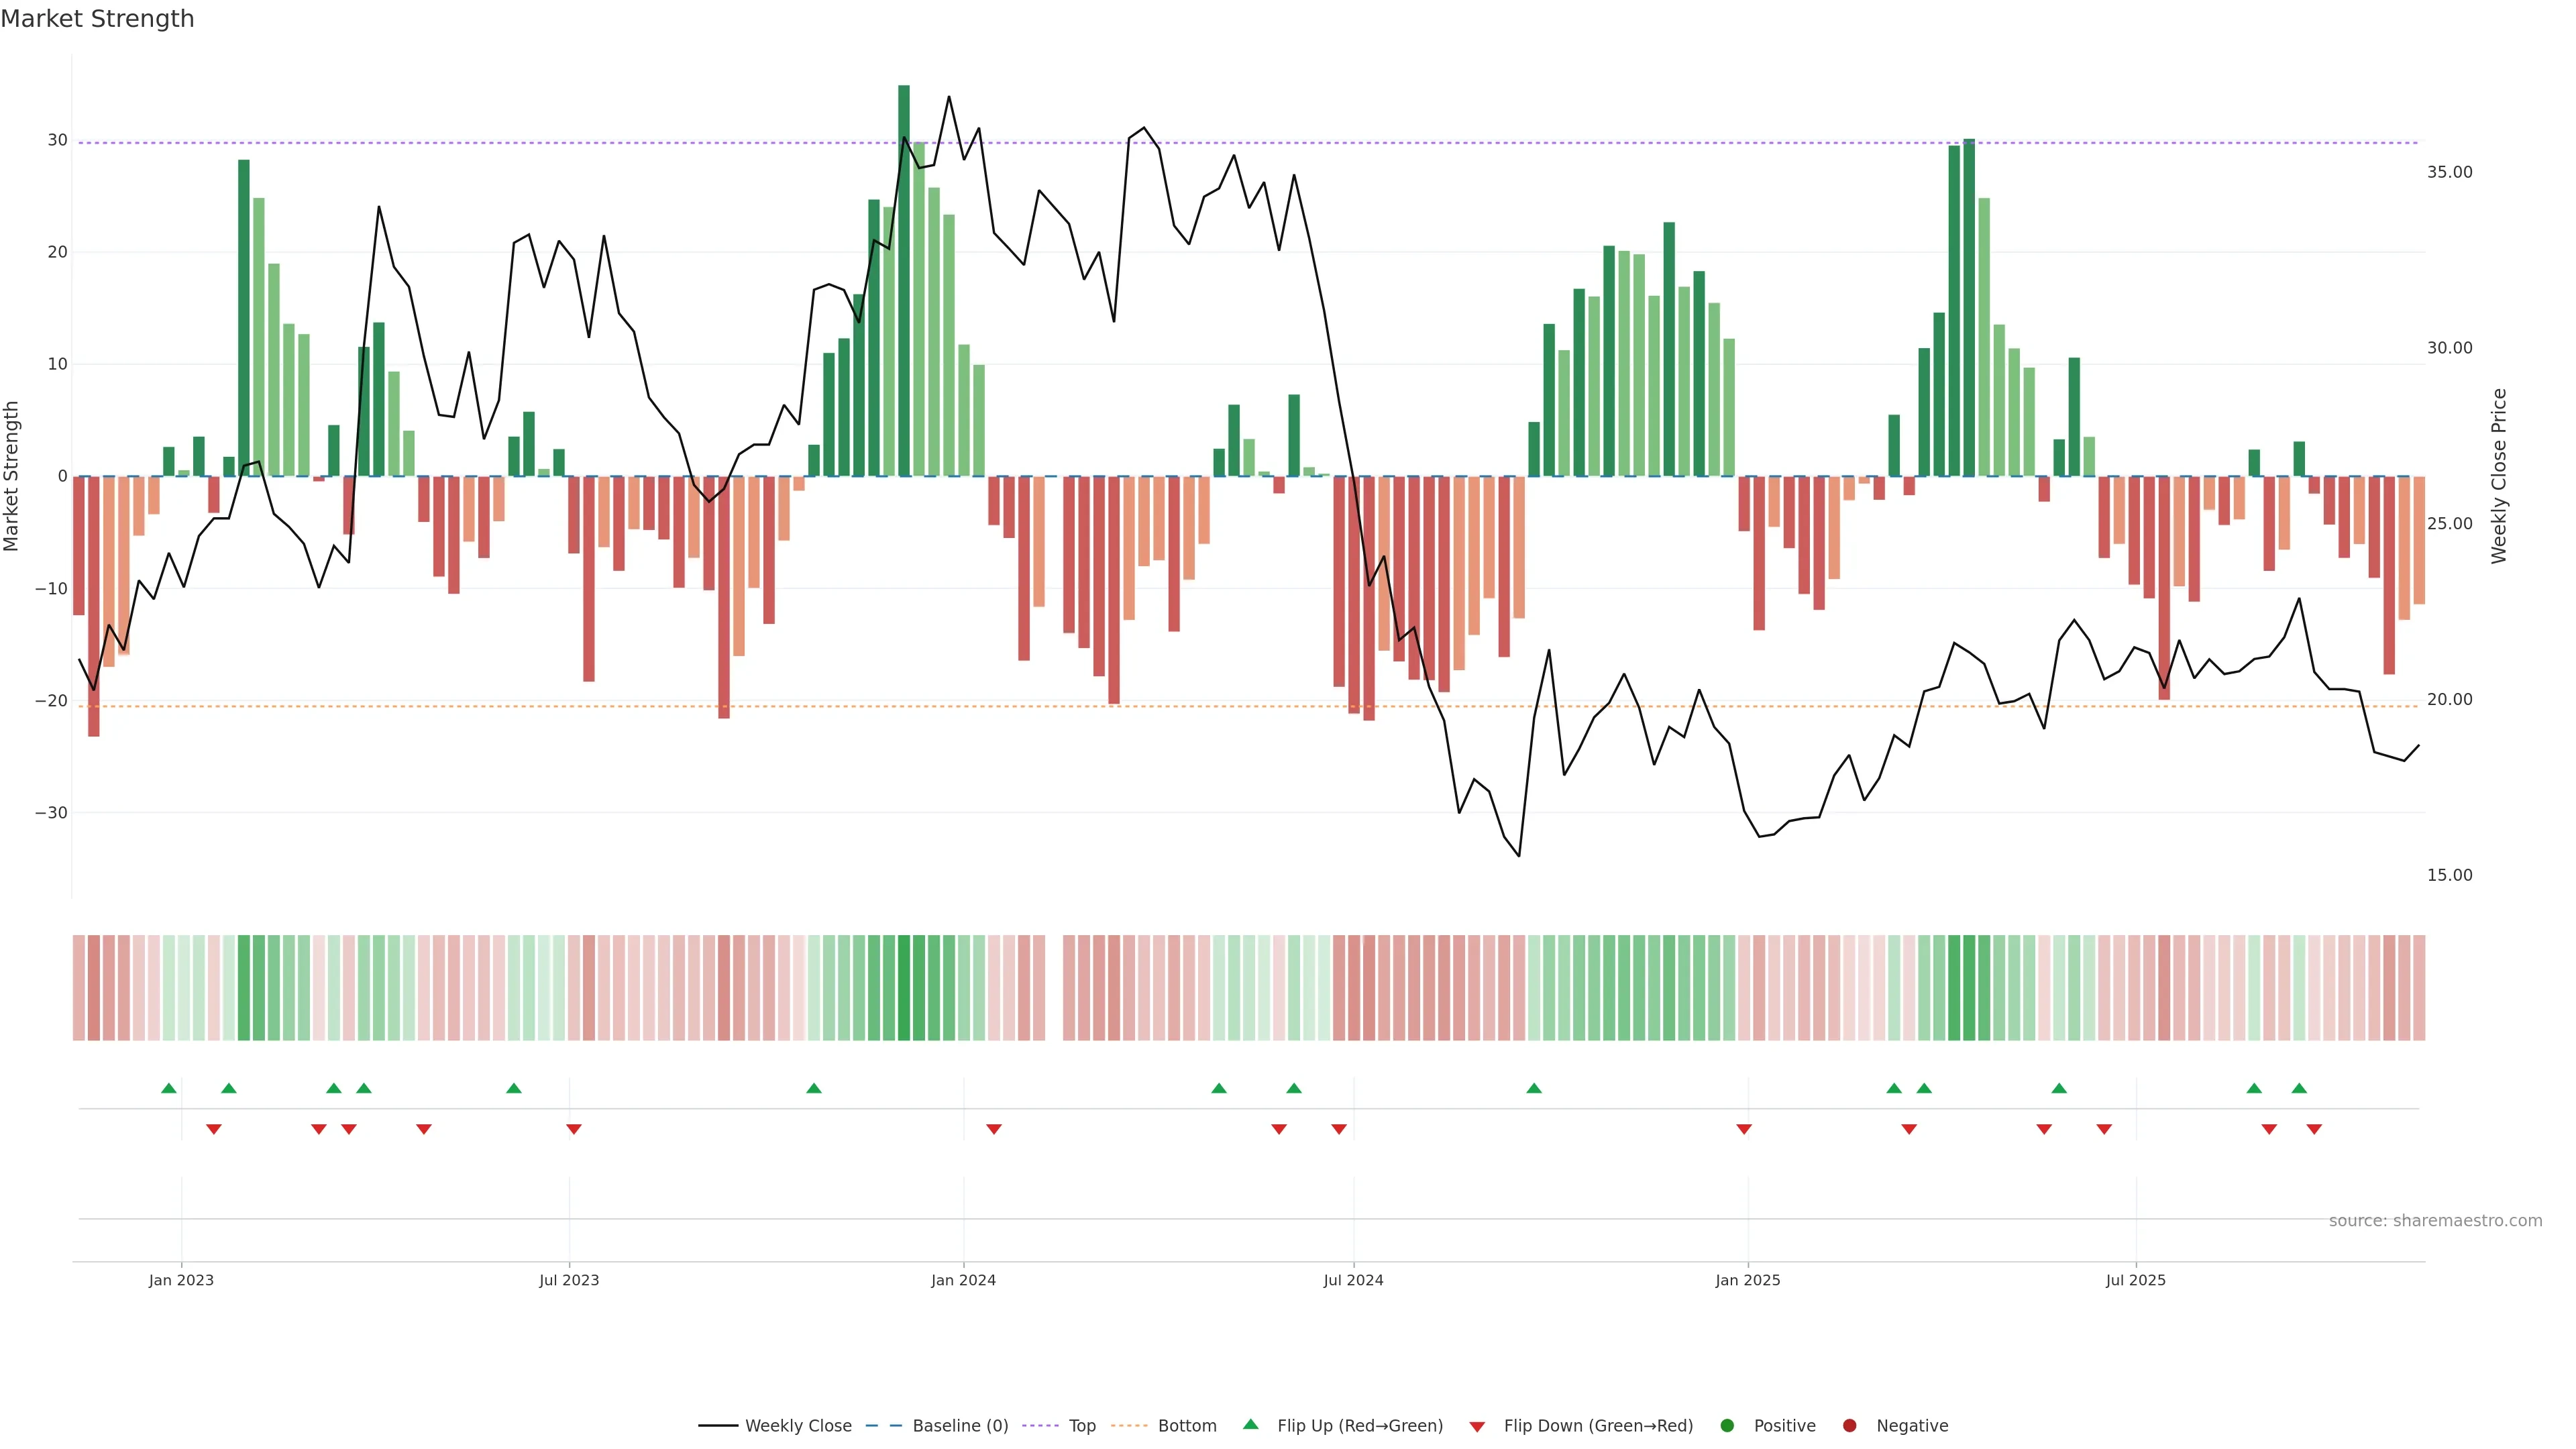
Task: Click the Jan 2024 x-axis label
Action: [x=963, y=1281]
